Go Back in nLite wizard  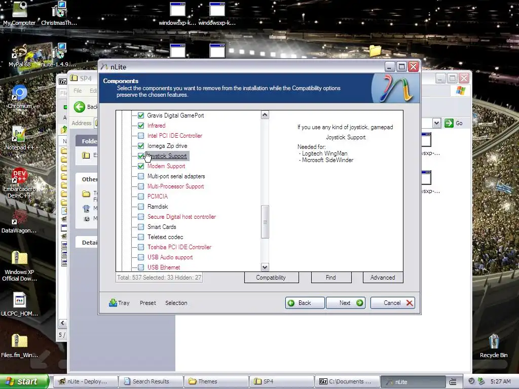(305, 303)
